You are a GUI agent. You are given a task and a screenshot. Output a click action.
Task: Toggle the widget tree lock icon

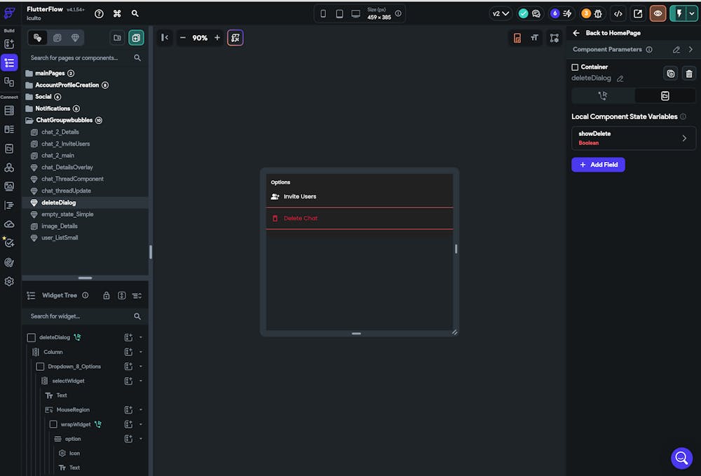[107, 296]
